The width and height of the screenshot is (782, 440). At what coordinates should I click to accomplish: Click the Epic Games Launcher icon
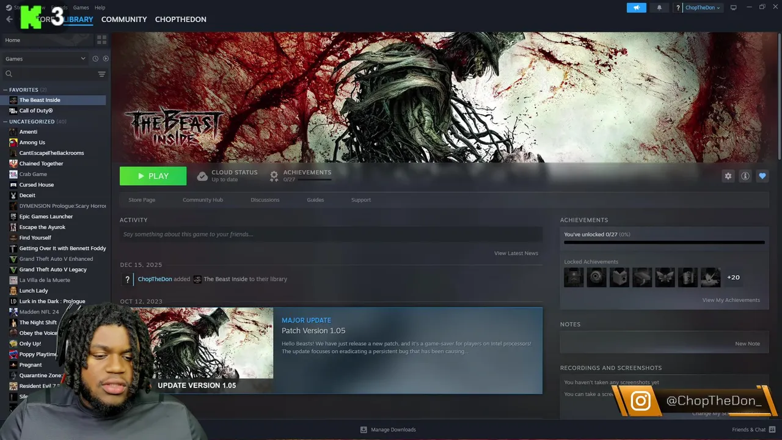[x=13, y=216]
